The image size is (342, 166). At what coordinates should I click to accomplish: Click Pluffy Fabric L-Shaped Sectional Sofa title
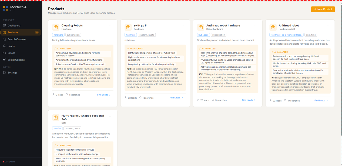click(x=83, y=117)
